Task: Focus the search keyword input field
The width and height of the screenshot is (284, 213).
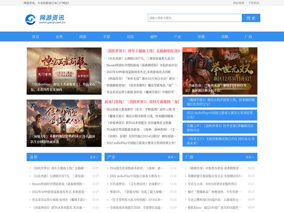Action: click(x=195, y=18)
